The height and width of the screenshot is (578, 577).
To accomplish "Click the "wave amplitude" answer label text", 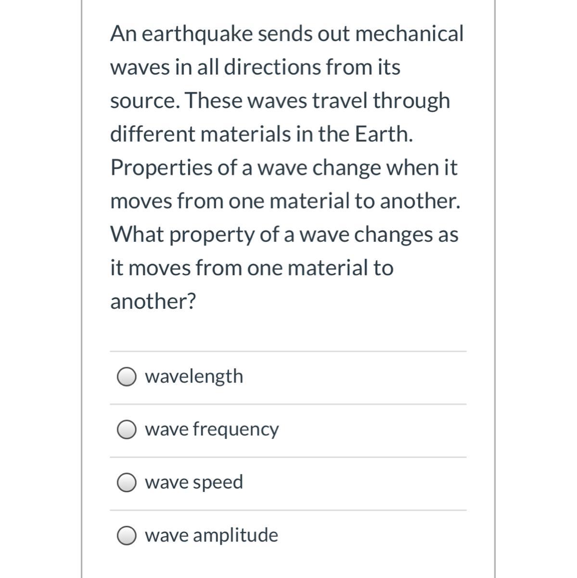I will (x=212, y=535).
